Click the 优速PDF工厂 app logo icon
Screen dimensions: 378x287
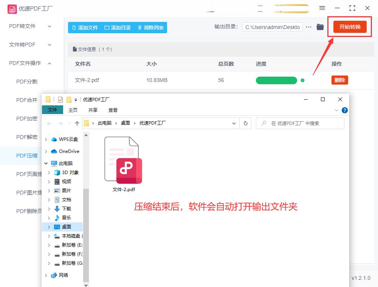[x=12, y=9]
